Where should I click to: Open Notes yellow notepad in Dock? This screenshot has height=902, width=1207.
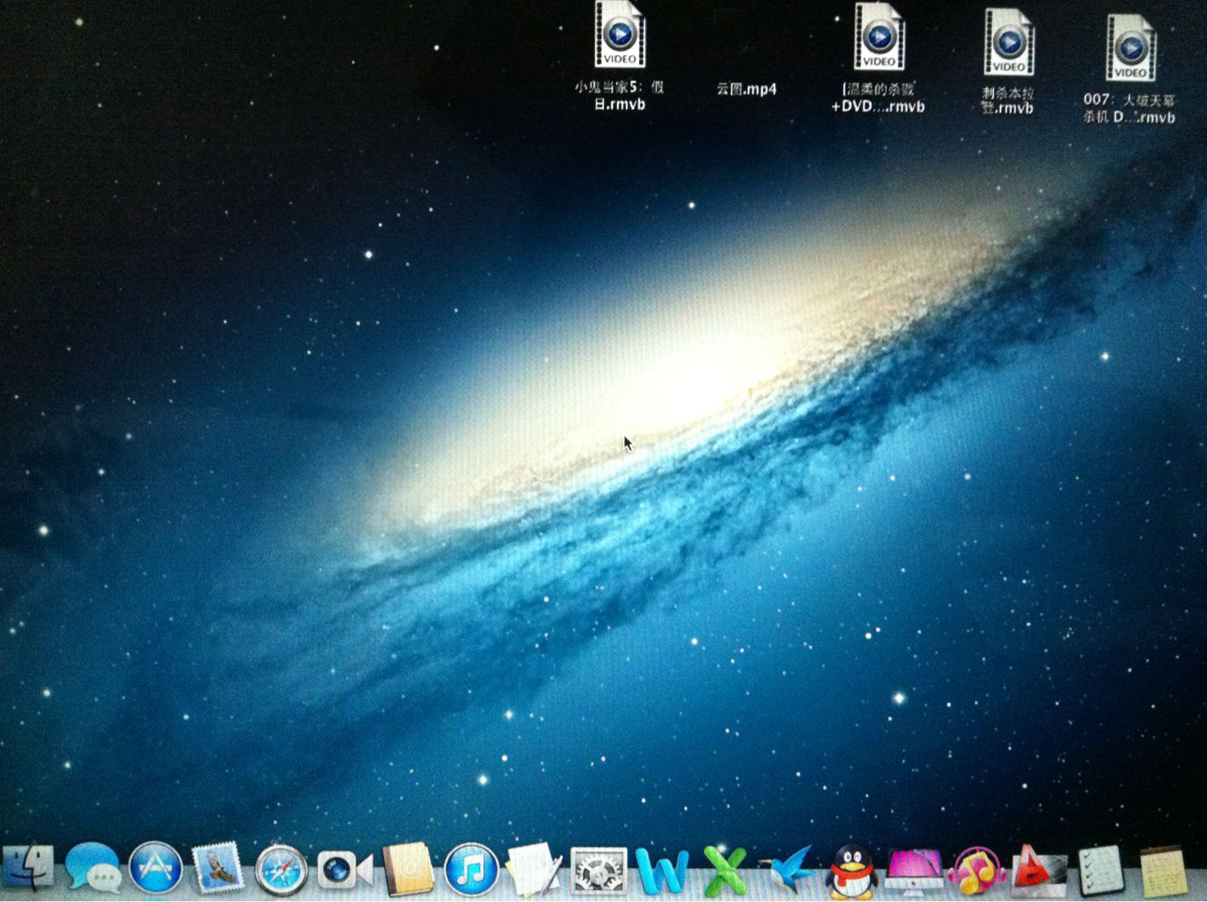pyautogui.click(x=1163, y=871)
